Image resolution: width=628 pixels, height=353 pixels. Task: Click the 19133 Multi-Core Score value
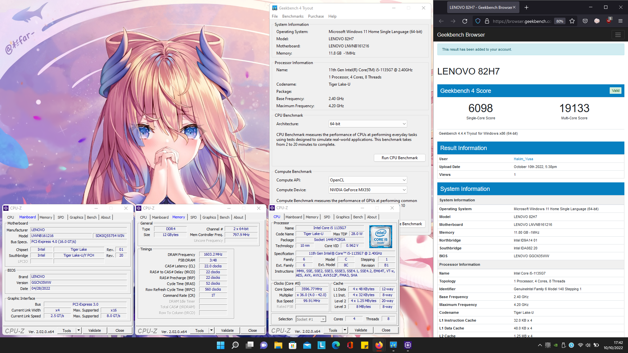pyautogui.click(x=574, y=108)
